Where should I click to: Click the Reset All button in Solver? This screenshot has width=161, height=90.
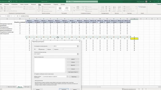coord(73,69)
